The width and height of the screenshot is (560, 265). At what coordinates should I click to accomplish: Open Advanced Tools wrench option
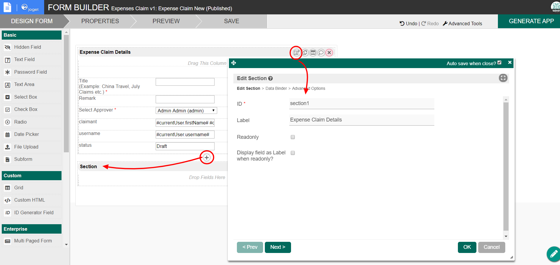(462, 23)
